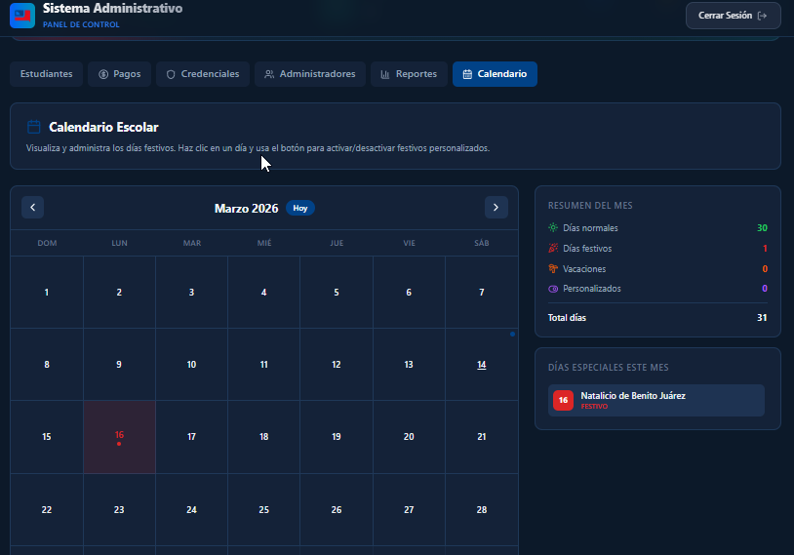
Task: Select day 5 in the calendar
Action: point(337,293)
